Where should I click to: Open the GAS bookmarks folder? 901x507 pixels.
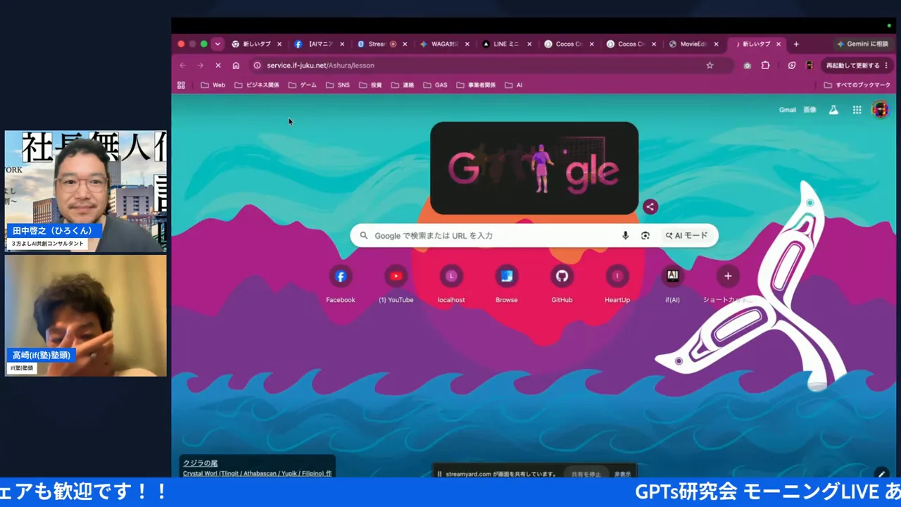435,85
